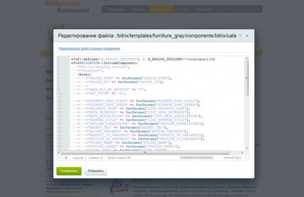Click the horizontal scrollbar right arrow
The width and height of the screenshot is (304, 197).
click(x=242, y=152)
